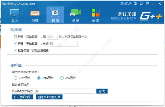Open the 录像 recording tab

click(76, 15)
